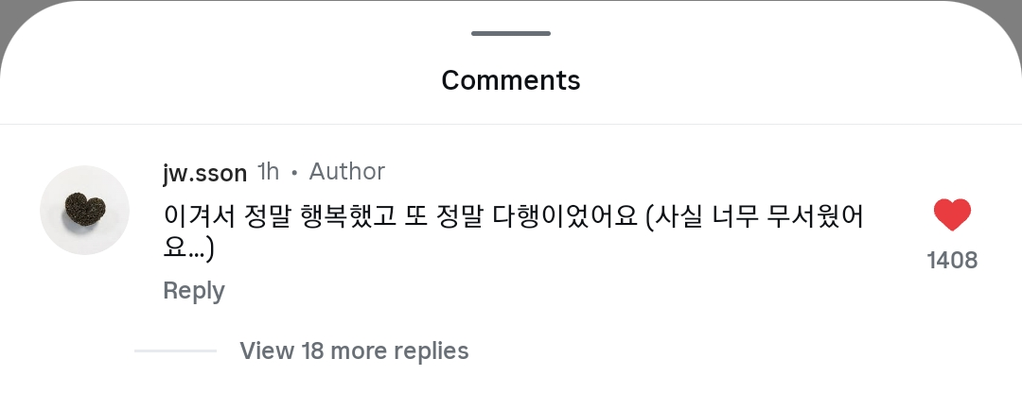Open jw.sson's heart-shaped profile picture
The width and height of the screenshot is (1022, 393).
tap(84, 210)
